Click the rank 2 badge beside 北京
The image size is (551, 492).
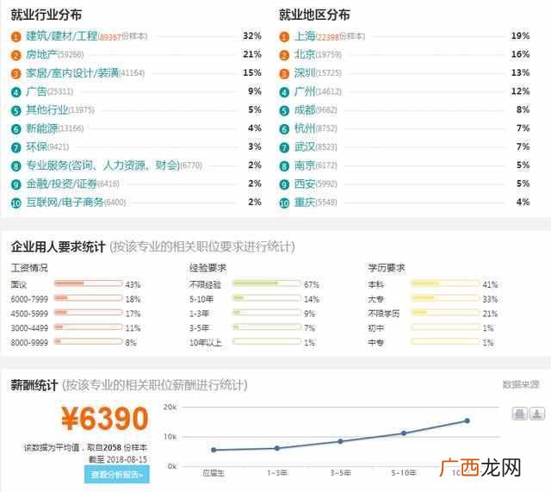[284, 55]
